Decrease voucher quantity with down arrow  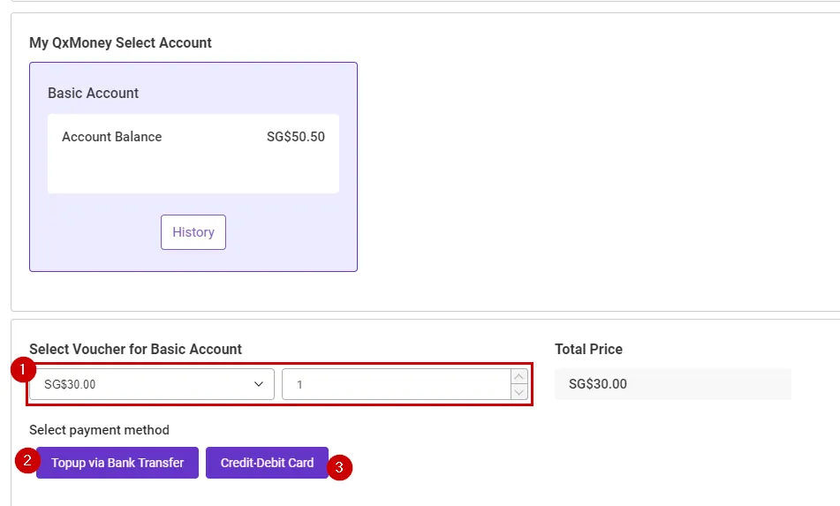(519, 392)
